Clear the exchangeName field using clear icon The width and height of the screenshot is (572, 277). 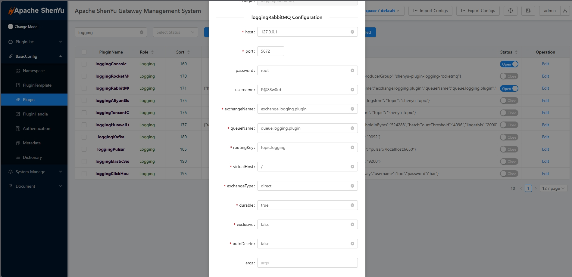pyautogui.click(x=352, y=109)
